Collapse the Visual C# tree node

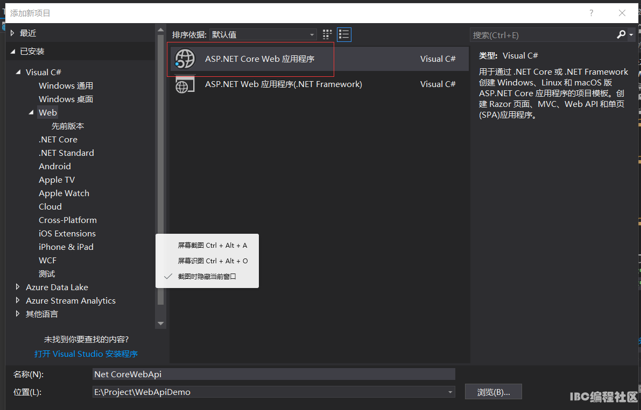pos(18,72)
